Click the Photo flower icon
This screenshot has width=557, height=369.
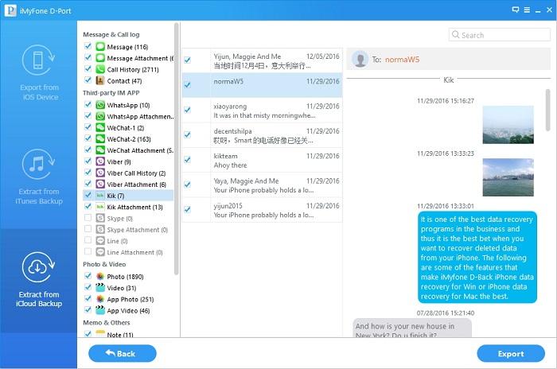pos(100,276)
